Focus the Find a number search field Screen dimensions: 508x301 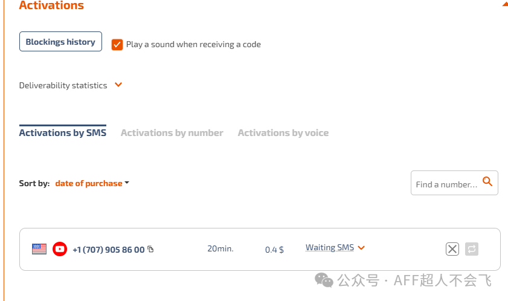tap(446, 184)
